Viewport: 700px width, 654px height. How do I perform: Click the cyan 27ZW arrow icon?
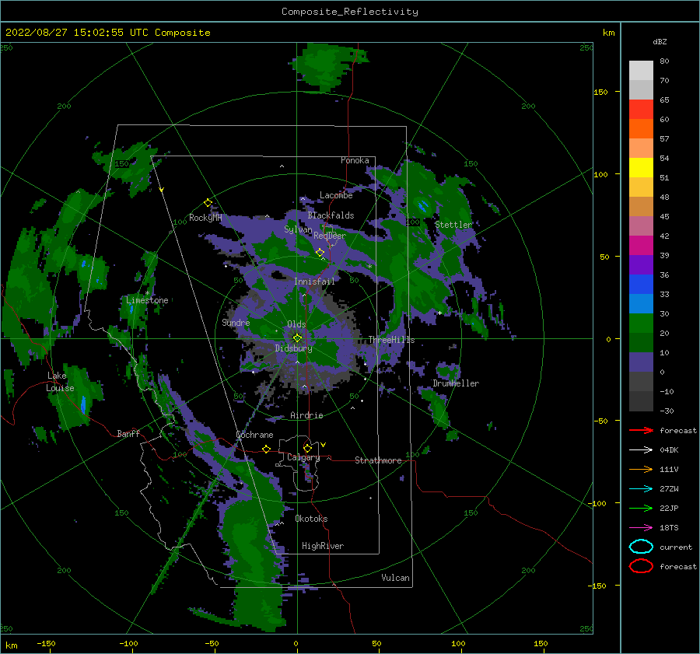[641, 489]
